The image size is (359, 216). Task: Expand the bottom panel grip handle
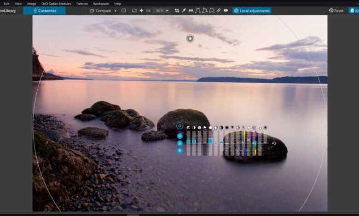[179, 213]
